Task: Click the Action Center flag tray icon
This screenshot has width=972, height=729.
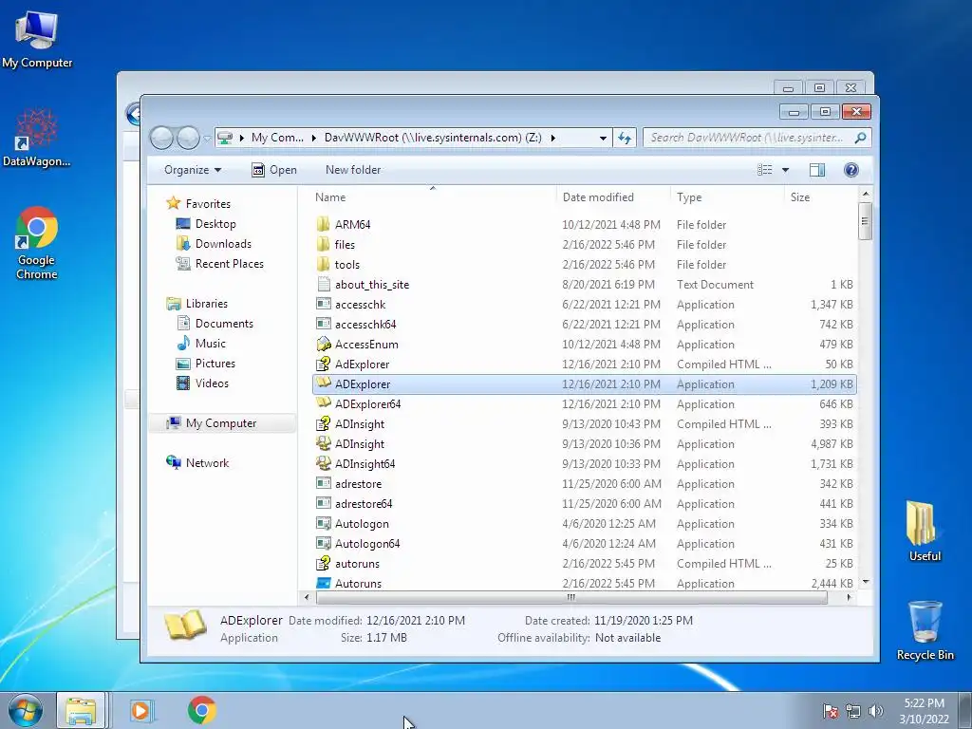Action: click(831, 711)
